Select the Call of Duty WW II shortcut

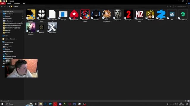point(52,16)
